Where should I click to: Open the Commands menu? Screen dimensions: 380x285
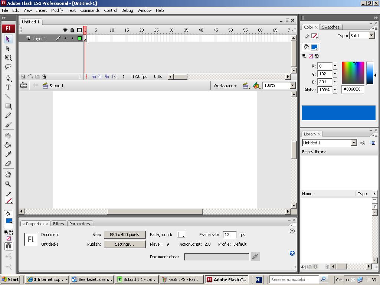[90, 10]
